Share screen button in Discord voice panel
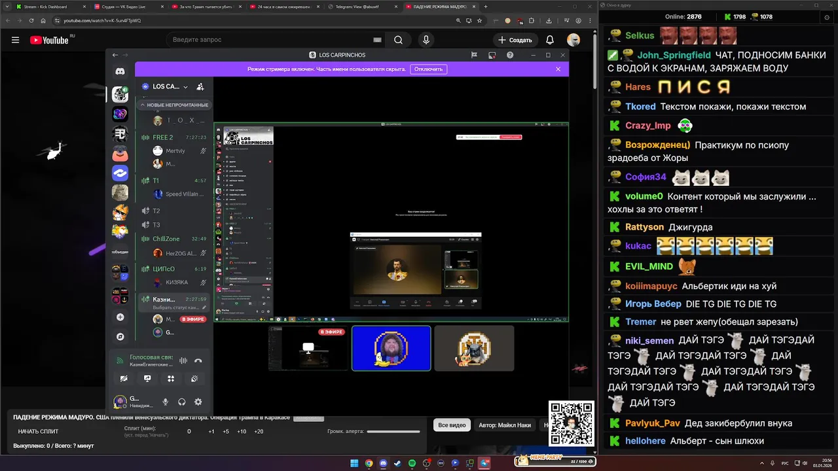This screenshot has width=838, height=471. pyautogui.click(x=147, y=378)
